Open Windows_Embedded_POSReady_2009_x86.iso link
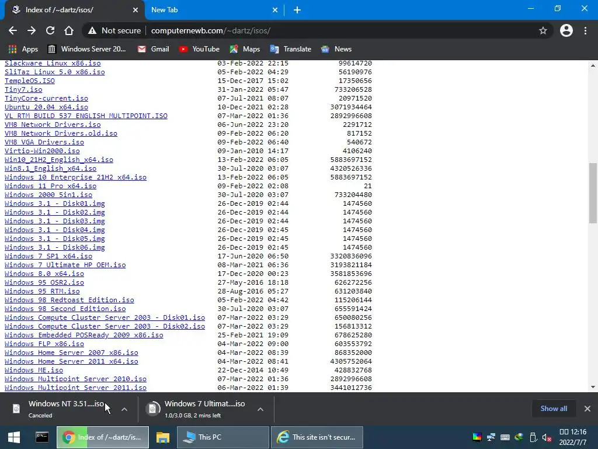The image size is (598, 449). click(x=84, y=335)
